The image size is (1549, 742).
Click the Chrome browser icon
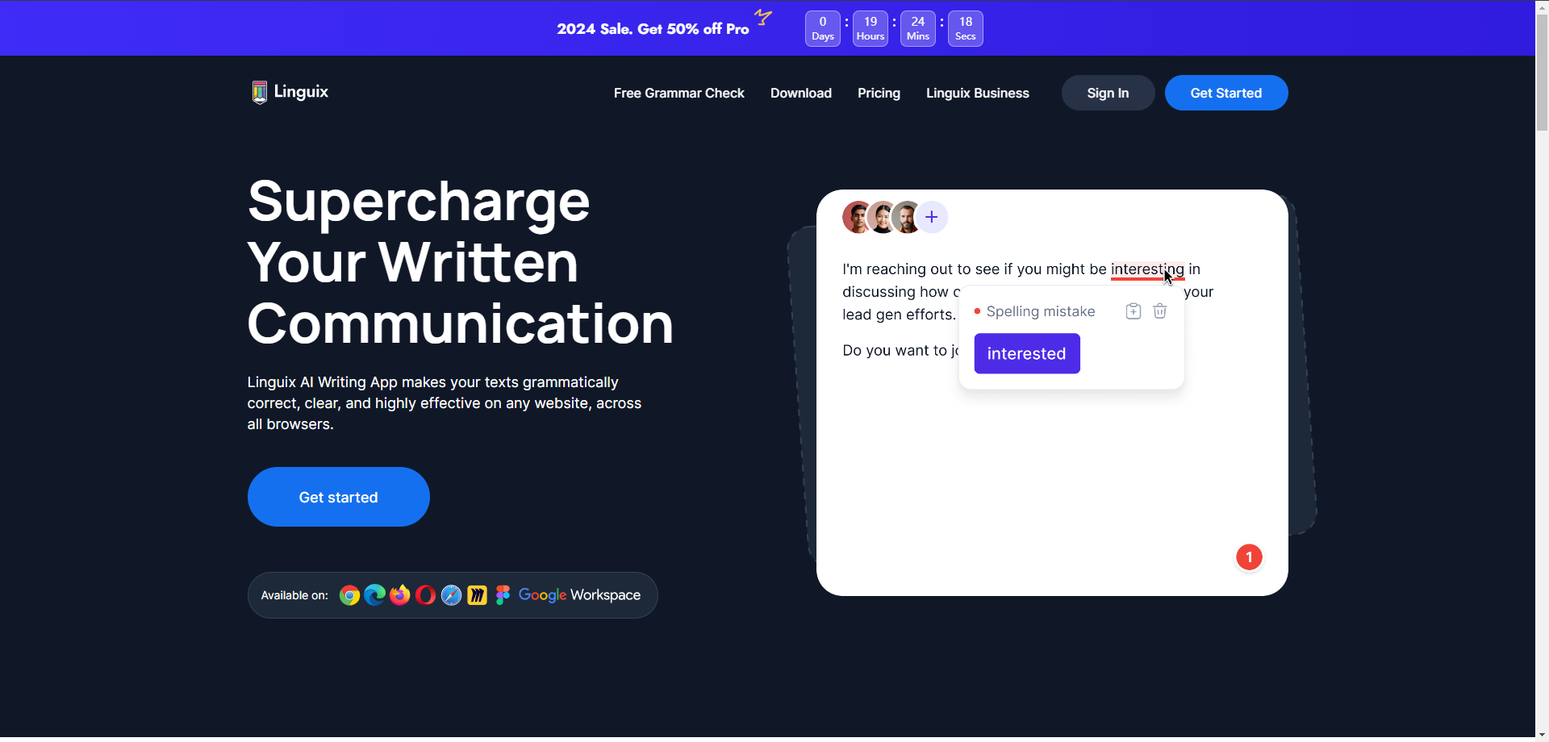click(x=349, y=595)
